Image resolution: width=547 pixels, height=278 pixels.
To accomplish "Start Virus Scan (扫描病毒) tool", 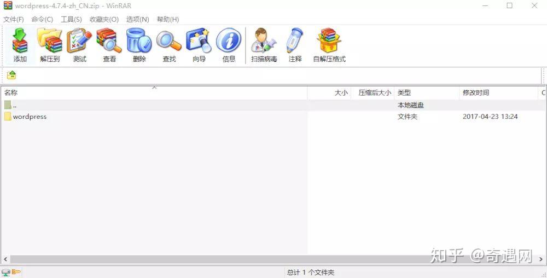I will point(264,45).
